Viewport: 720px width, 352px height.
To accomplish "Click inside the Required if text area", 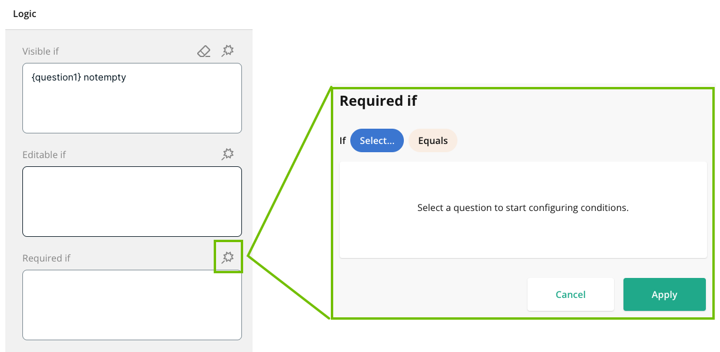I will click(132, 304).
